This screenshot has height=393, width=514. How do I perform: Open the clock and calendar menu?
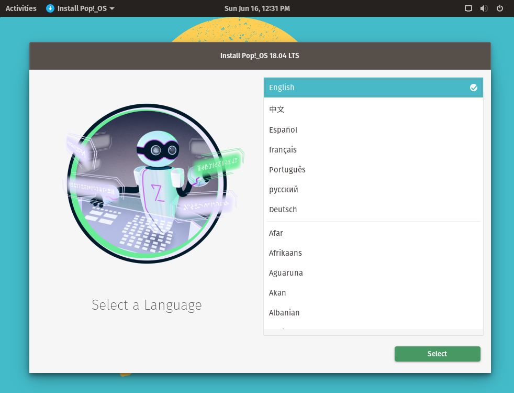257,8
